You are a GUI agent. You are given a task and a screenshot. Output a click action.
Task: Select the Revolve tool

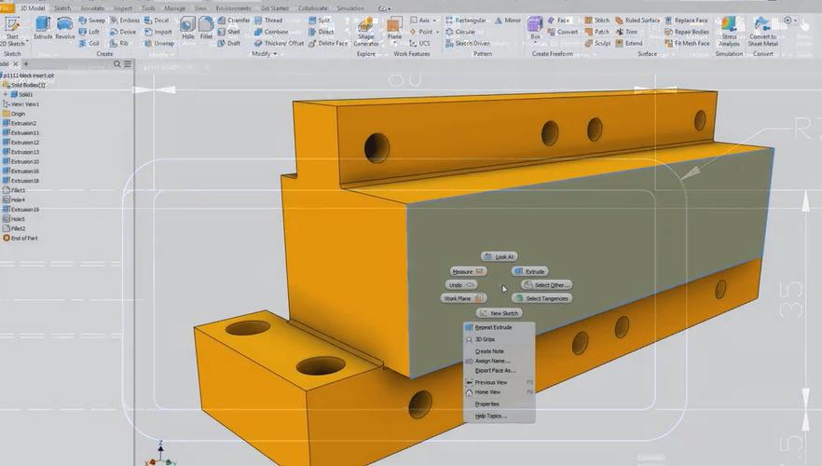click(x=64, y=28)
